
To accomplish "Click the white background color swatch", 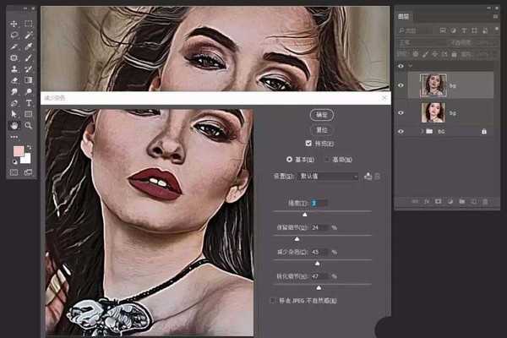I will pyautogui.click(x=27, y=160).
